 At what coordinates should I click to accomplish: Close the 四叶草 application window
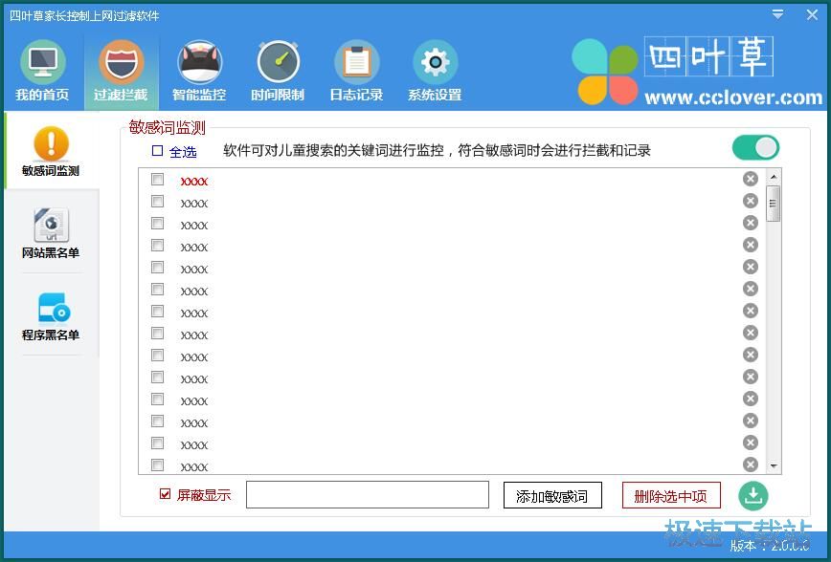point(812,15)
